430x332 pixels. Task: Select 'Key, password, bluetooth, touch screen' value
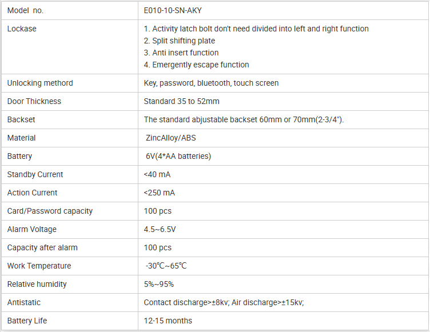[211, 83]
